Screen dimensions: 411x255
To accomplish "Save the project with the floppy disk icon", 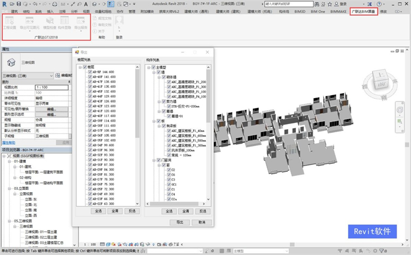I will click(18, 4).
